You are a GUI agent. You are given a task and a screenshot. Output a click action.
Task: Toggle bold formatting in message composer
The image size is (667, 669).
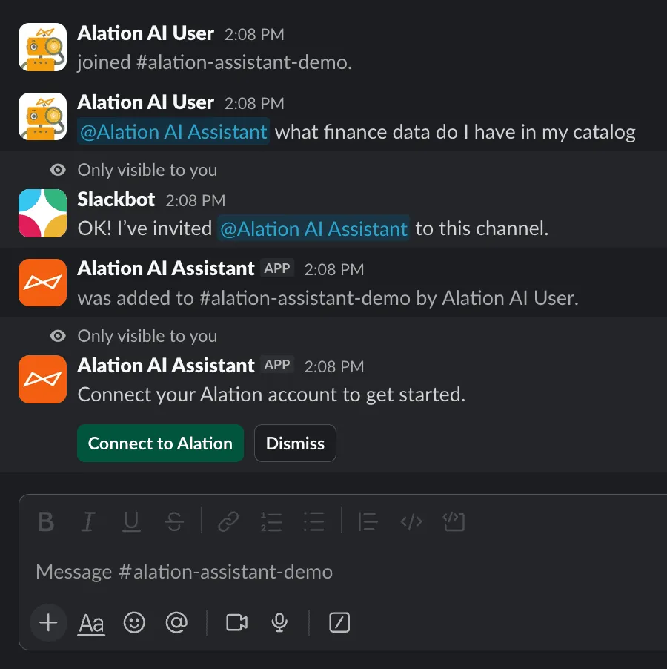click(x=45, y=522)
